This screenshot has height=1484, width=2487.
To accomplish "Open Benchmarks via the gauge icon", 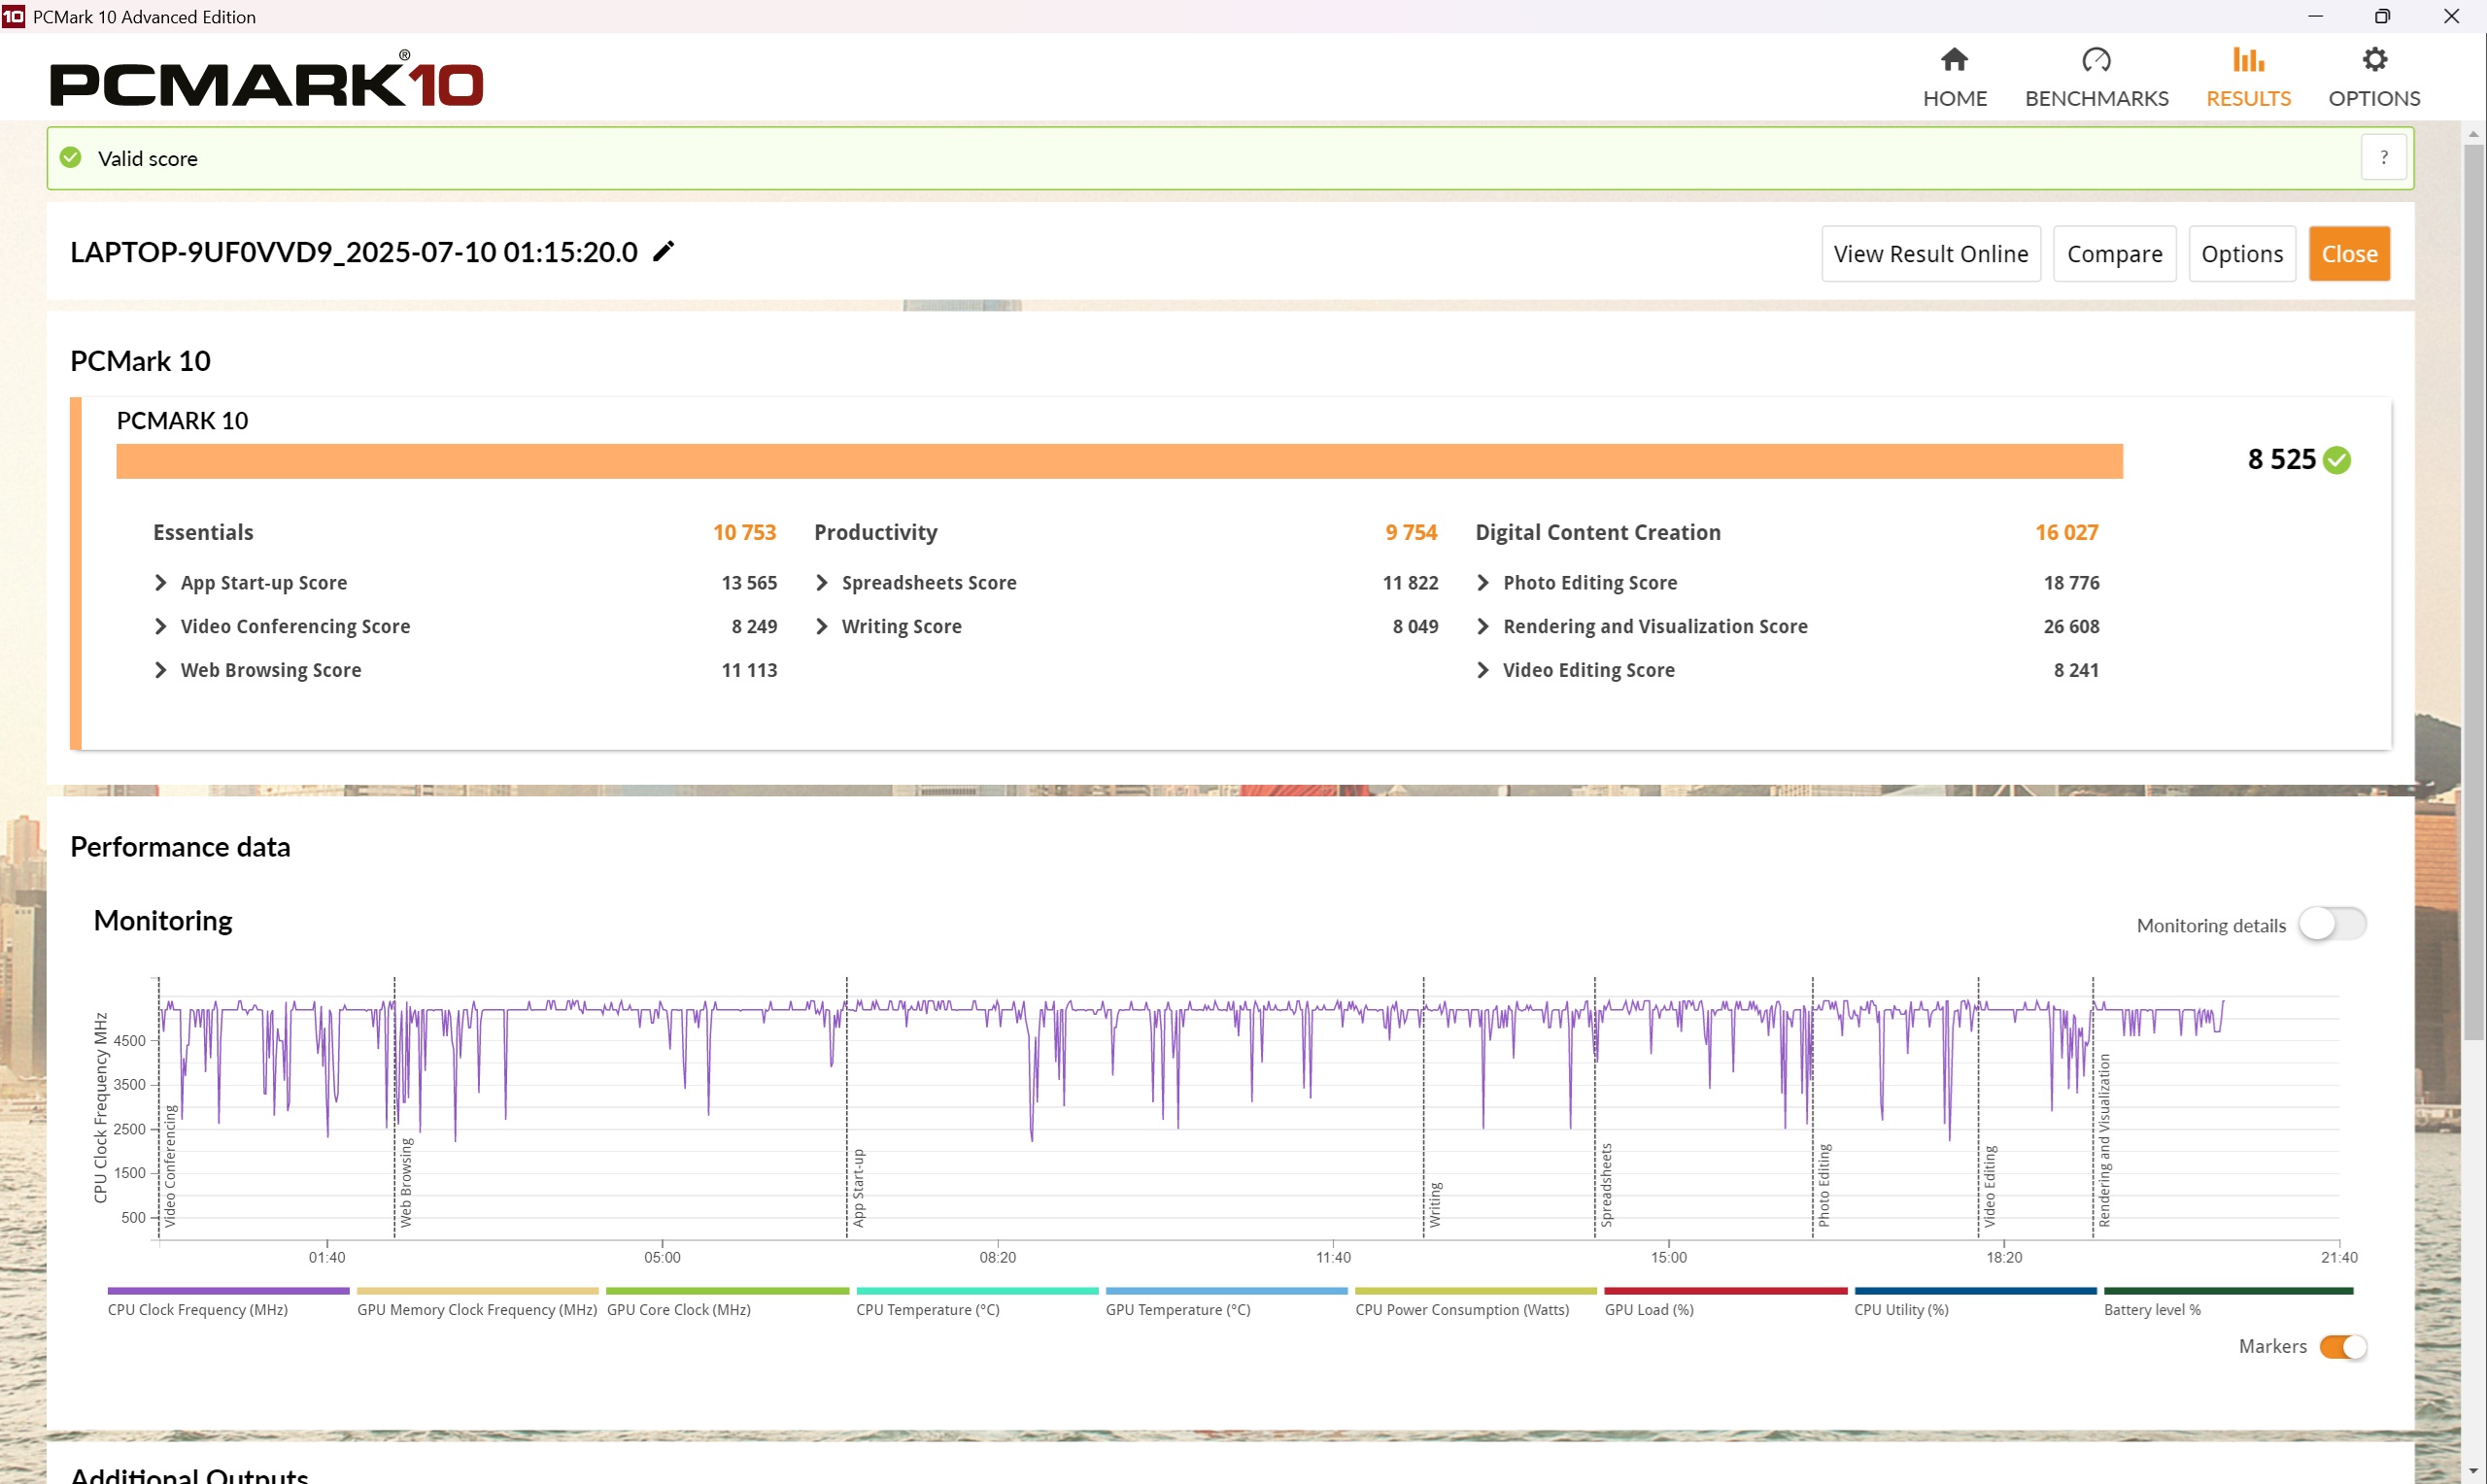I will [2096, 60].
